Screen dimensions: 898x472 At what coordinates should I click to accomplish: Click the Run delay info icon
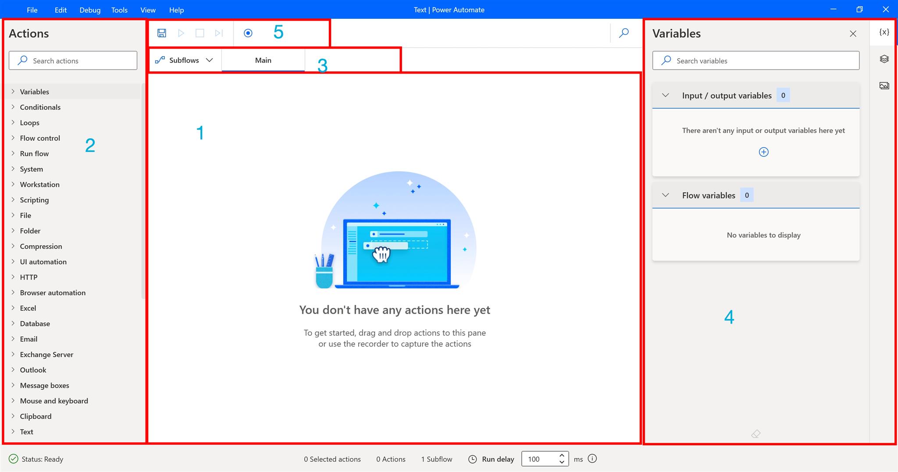pyautogui.click(x=592, y=459)
